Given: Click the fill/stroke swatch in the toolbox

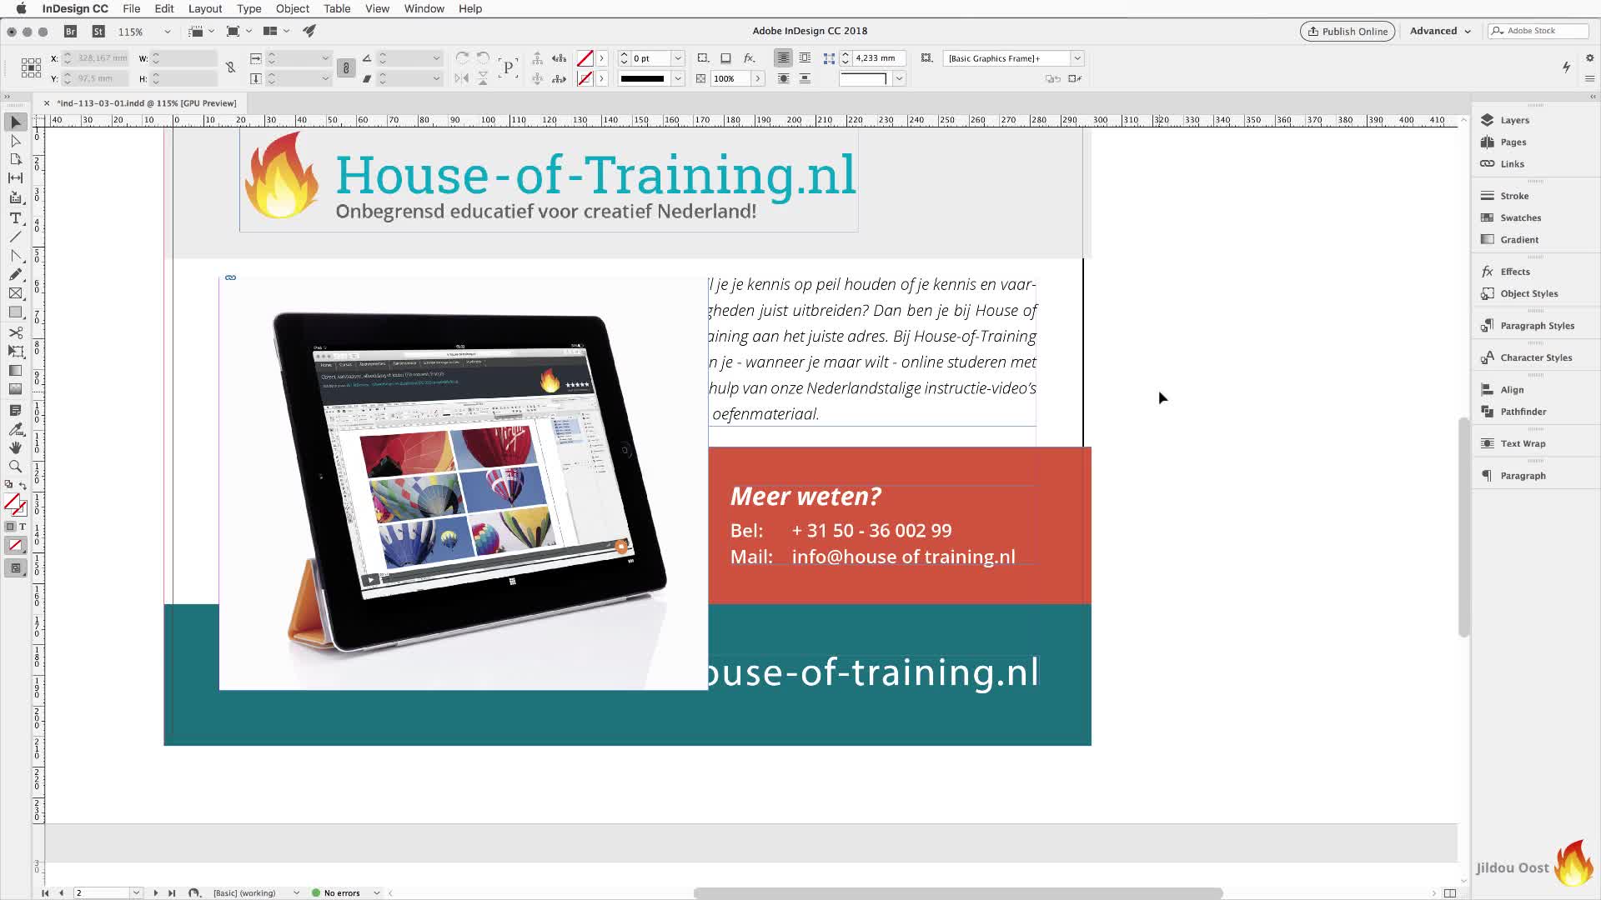Looking at the screenshot, I should pyautogui.click(x=15, y=504).
